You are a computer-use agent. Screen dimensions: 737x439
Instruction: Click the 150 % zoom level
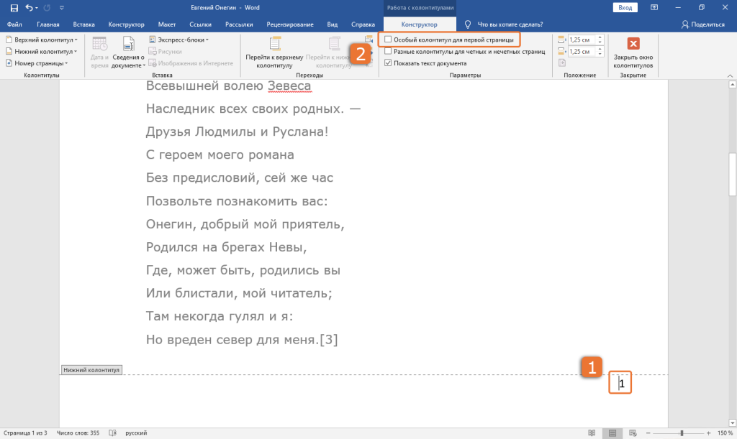pos(725,433)
